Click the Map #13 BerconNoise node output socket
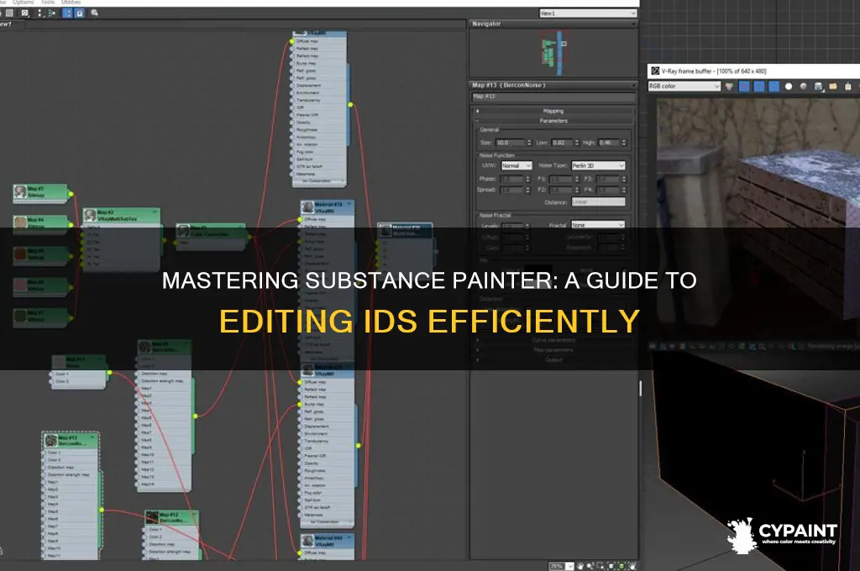Image resolution: width=860 pixels, height=571 pixels. [102, 510]
